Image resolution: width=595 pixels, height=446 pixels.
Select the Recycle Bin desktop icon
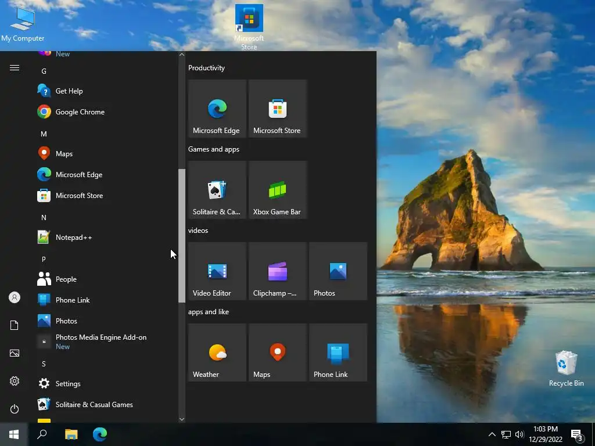pos(566,369)
